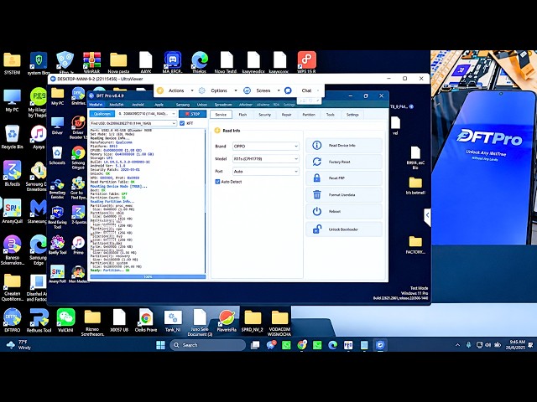
Task: Click the Factory Reset refresh icon
Action: 317,162
